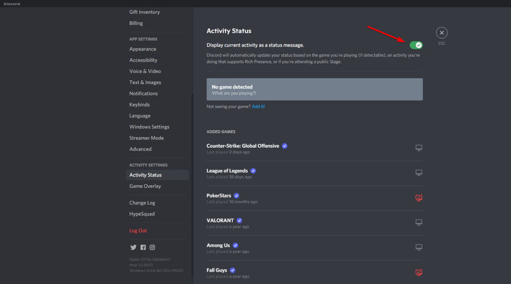Open Streamer Mode settings

(x=146, y=138)
